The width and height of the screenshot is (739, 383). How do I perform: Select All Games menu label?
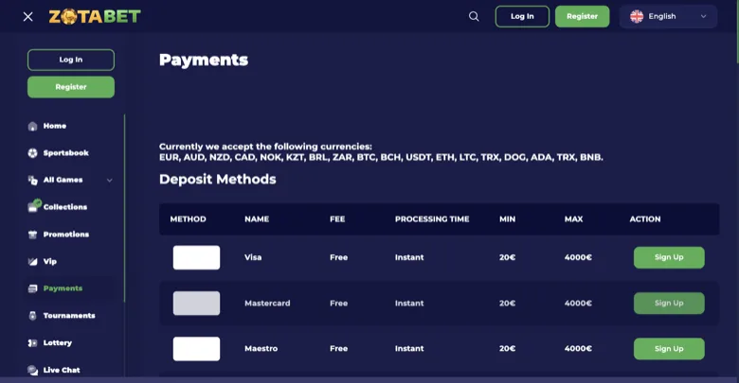click(63, 180)
